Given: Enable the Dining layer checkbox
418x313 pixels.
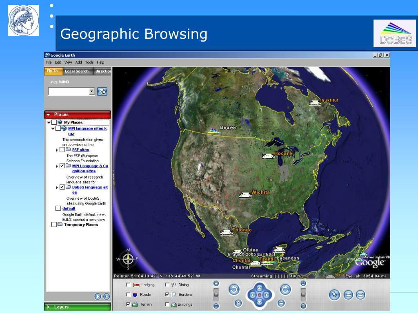Looking at the screenshot, I should tap(167, 285).
